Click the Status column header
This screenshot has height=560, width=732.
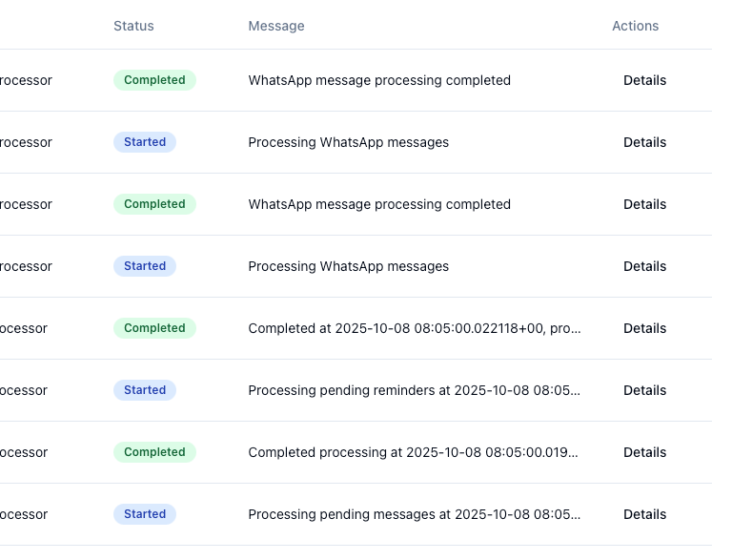click(133, 26)
